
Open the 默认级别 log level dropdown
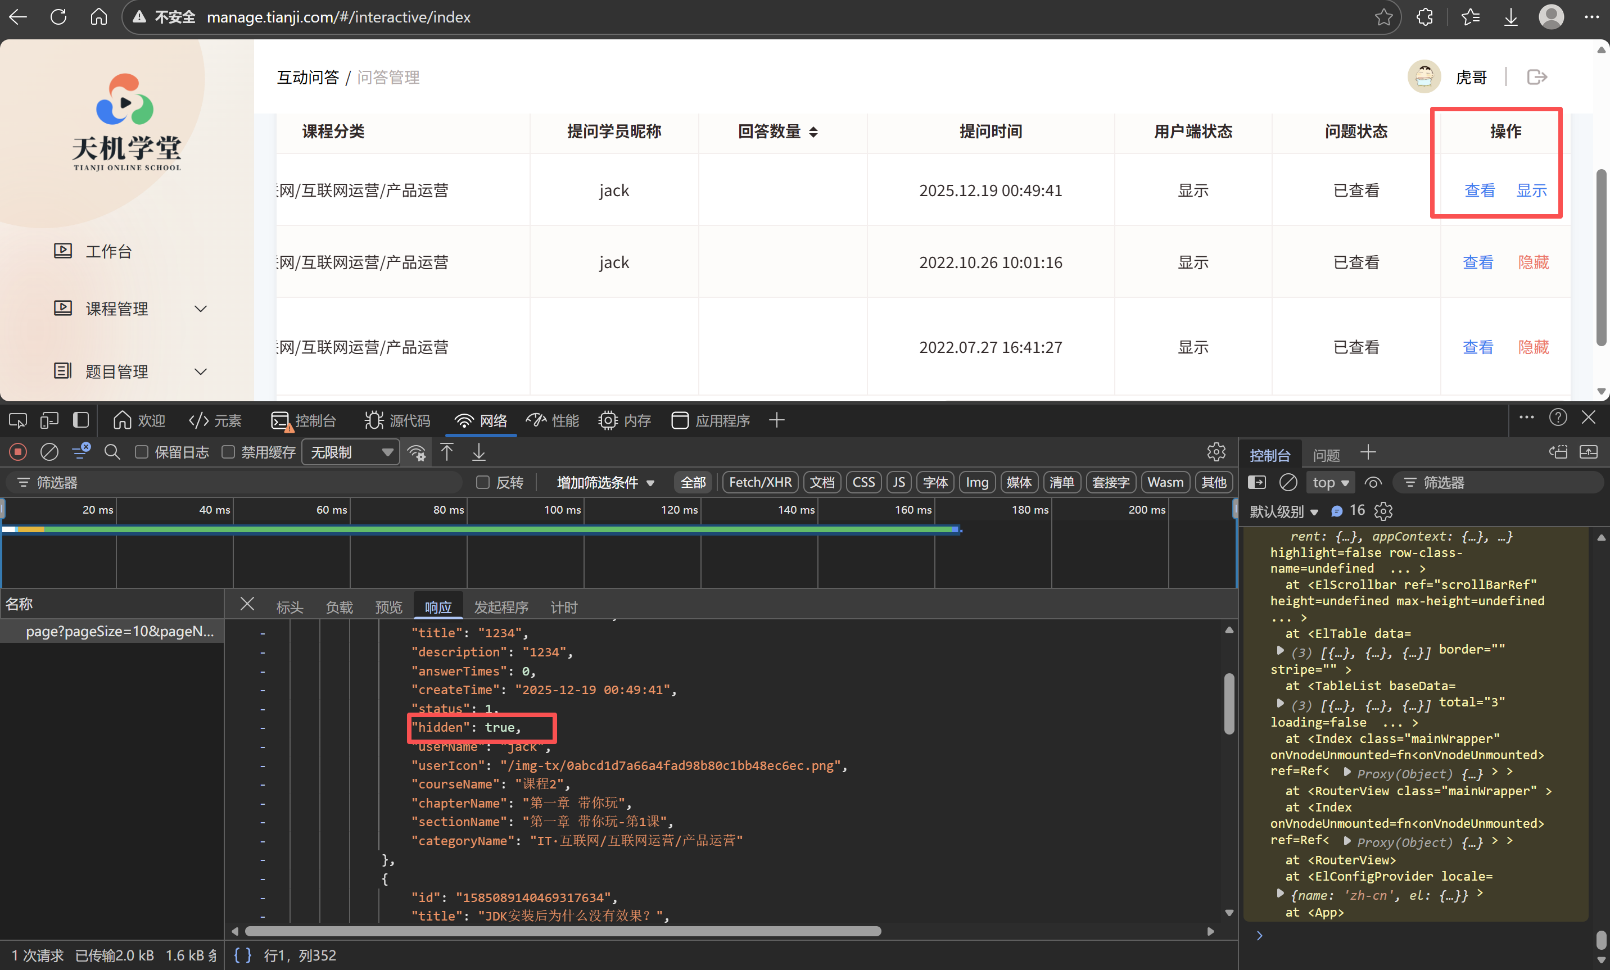click(x=1283, y=511)
